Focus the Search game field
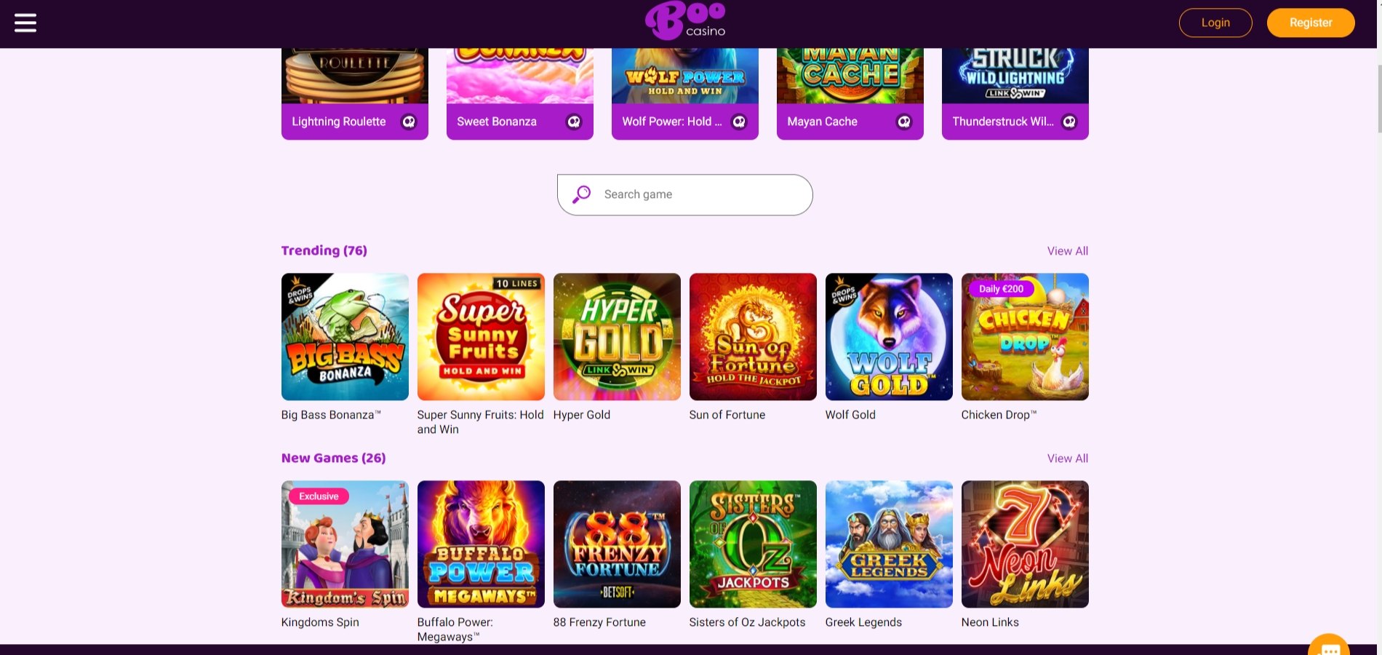Image resolution: width=1382 pixels, height=655 pixels. 685,194
